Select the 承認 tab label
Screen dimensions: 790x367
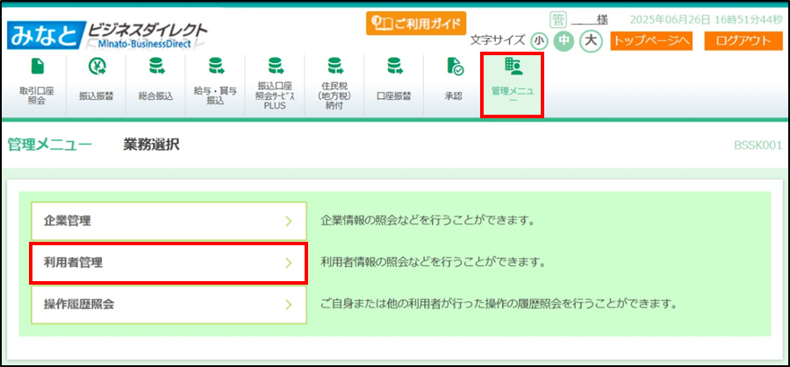point(454,96)
